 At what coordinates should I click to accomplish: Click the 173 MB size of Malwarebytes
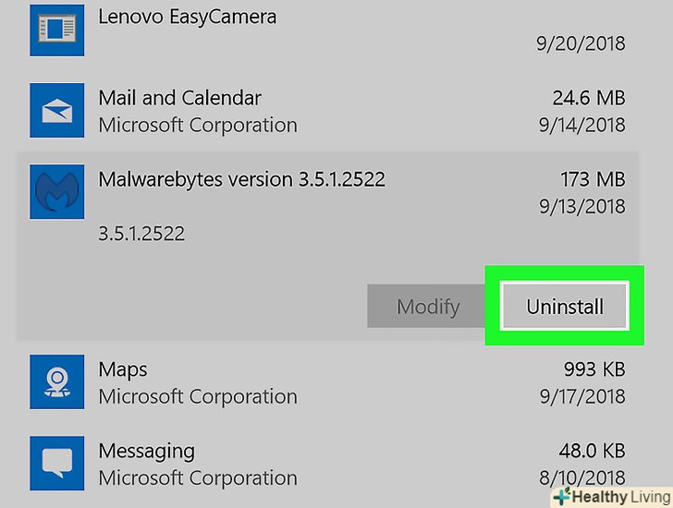tap(593, 179)
